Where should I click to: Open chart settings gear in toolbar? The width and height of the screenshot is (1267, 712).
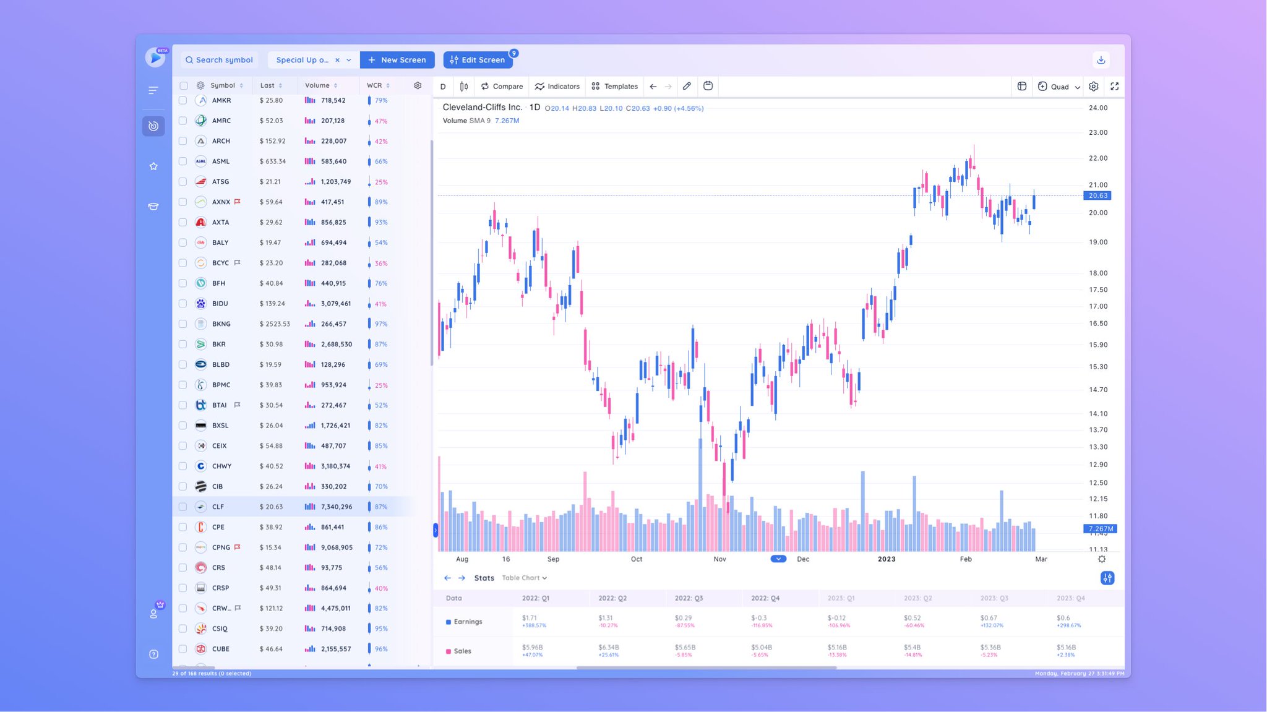1094,87
